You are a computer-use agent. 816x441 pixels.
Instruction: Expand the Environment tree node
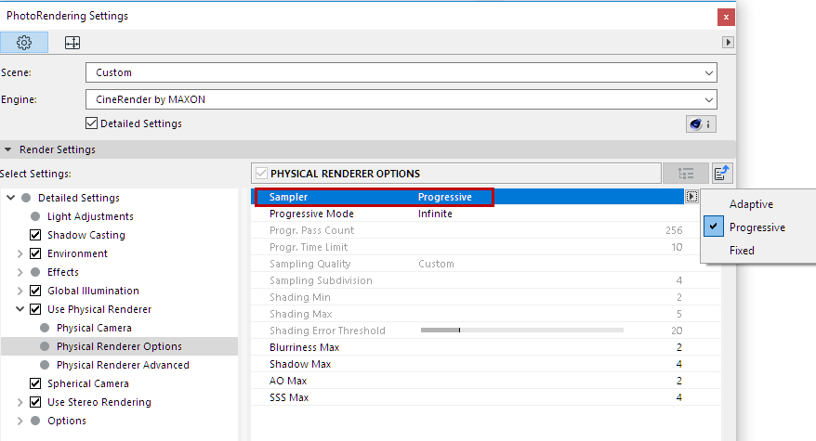(20, 253)
